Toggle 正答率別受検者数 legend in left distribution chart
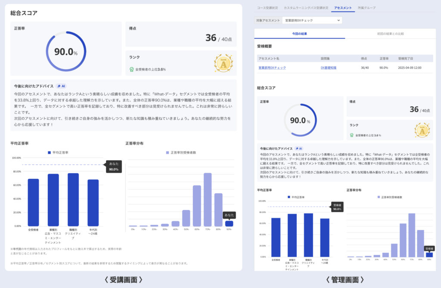The image size is (441, 288). click(182, 153)
